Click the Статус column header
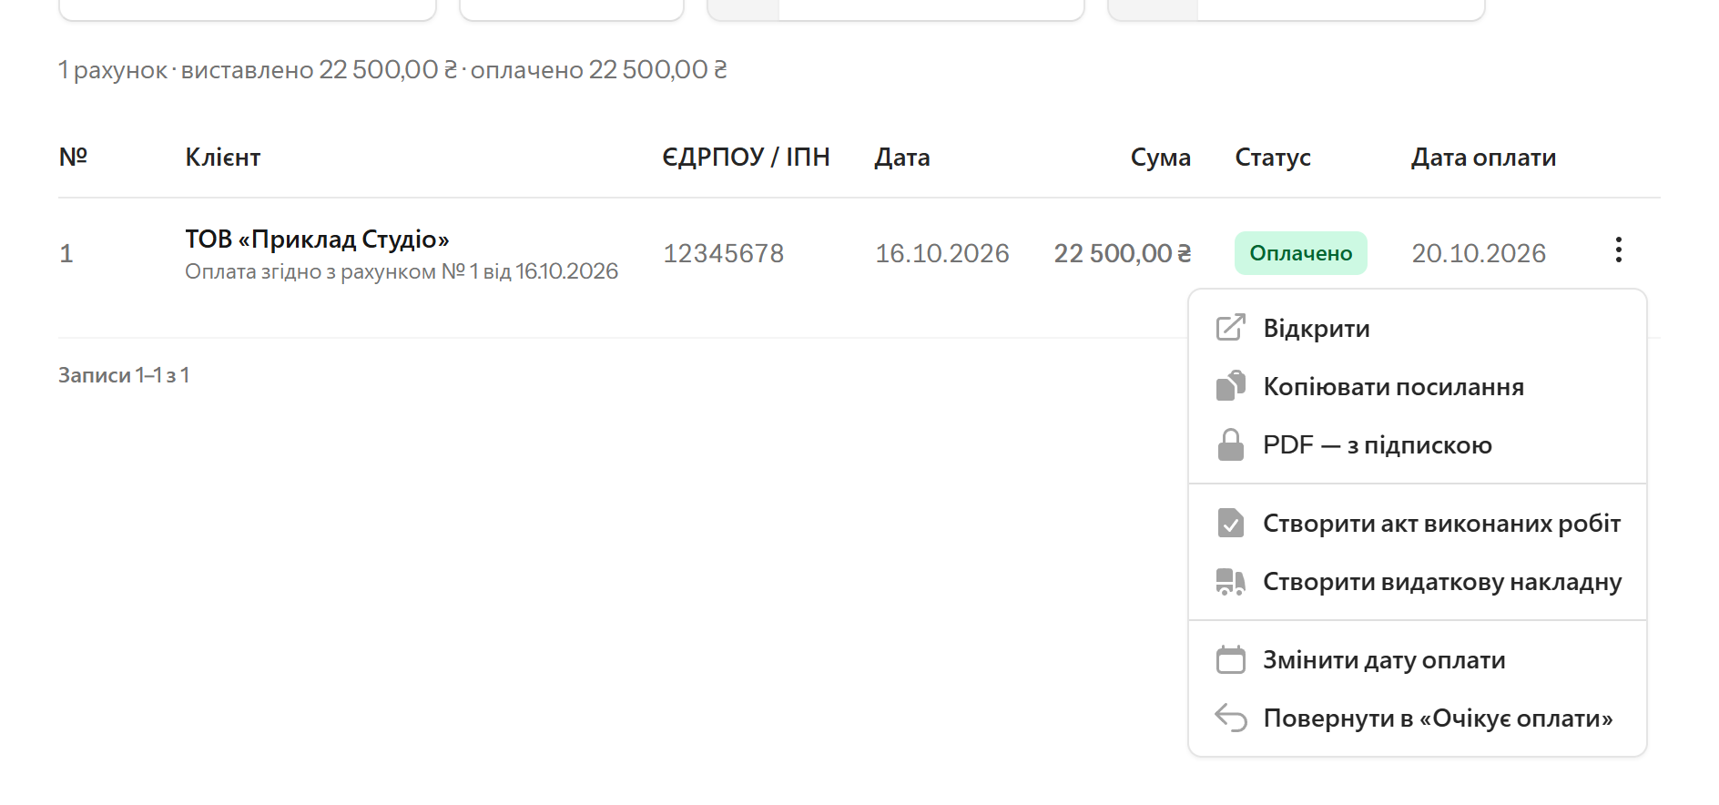The height and width of the screenshot is (805, 1719). point(1273,158)
